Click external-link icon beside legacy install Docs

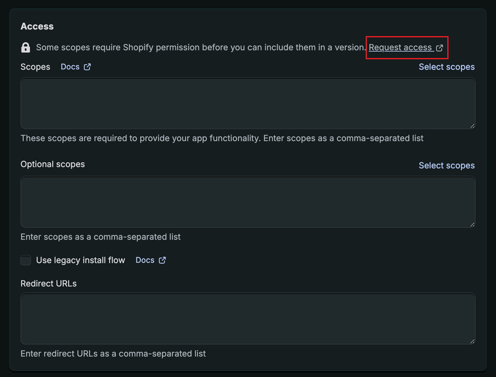[x=162, y=260]
